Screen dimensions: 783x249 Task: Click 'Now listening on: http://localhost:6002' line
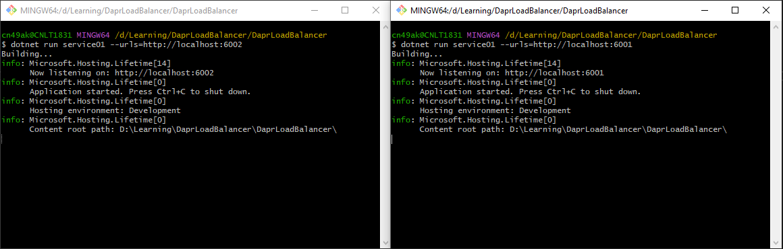(122, 73)
